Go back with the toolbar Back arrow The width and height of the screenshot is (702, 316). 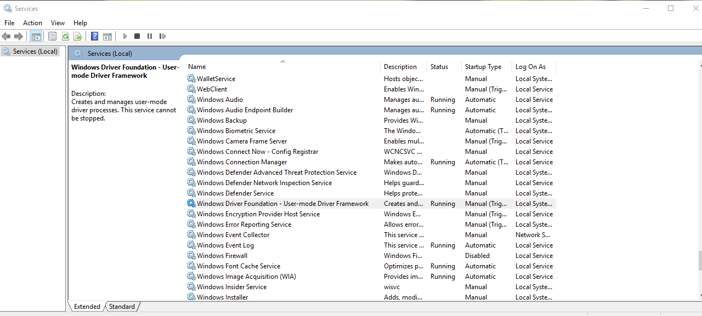(x=6, y=36)
